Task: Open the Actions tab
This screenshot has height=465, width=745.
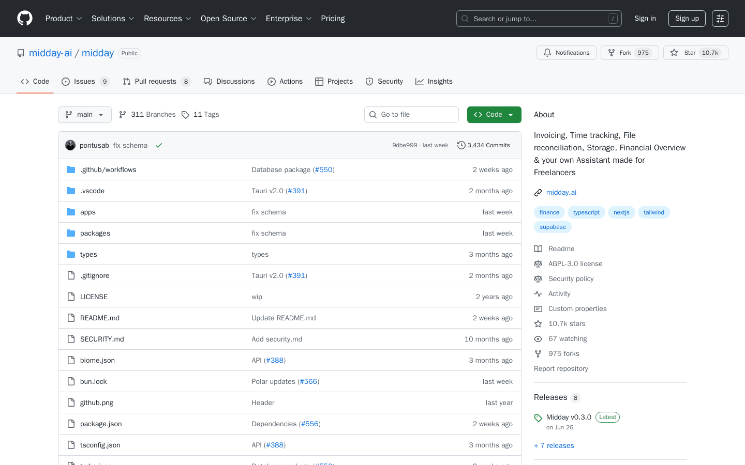Action: pos(285,82)
